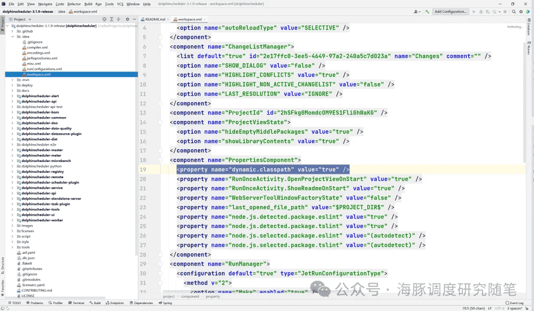Screen dimensions: 534x311
Task: Open IDE settings gear in top toolbar
Action: [x=521, y=11]
